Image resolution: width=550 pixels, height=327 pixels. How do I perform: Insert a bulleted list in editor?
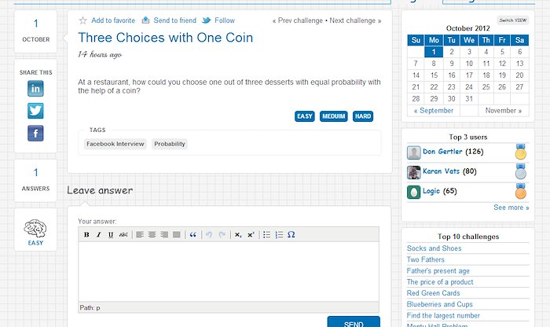point(266,235)
